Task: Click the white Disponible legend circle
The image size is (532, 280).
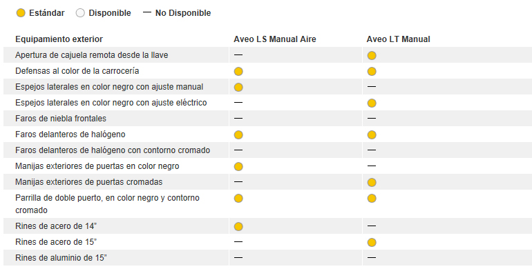Action: 80,13
